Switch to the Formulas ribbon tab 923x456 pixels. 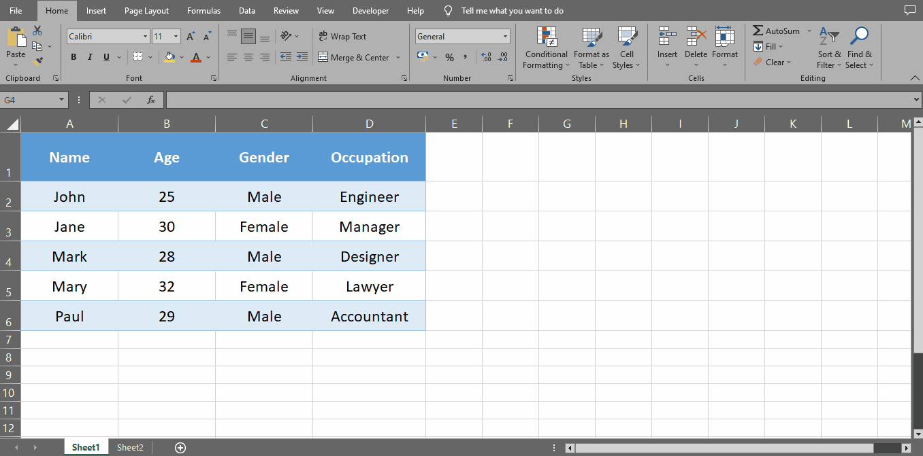[x=204, y=10]
